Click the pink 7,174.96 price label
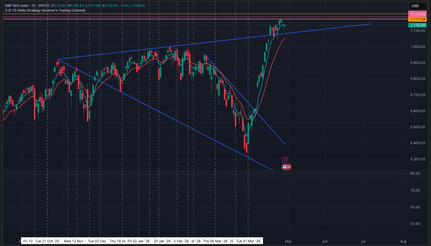Screen dimensions: 431x246 coord(418,14)
